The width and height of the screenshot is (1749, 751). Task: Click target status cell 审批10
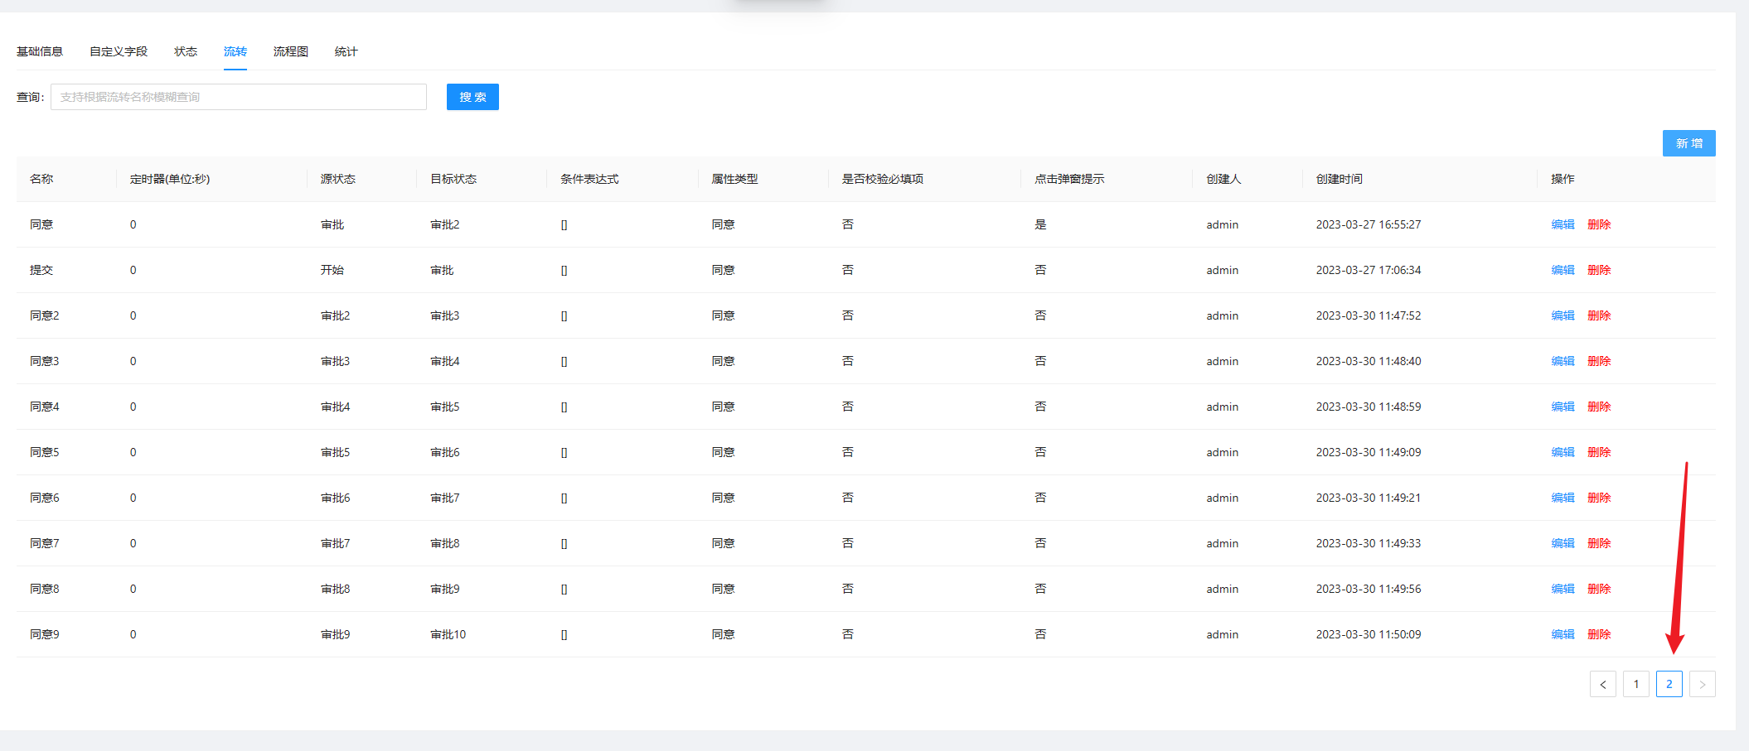(448, 634)
